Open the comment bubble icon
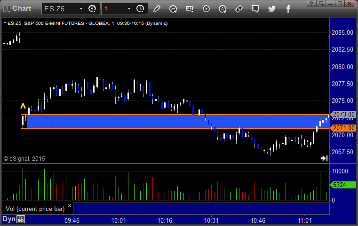This screenshot has width=358, height=226. pyautogui.click(x=255, y=9)
